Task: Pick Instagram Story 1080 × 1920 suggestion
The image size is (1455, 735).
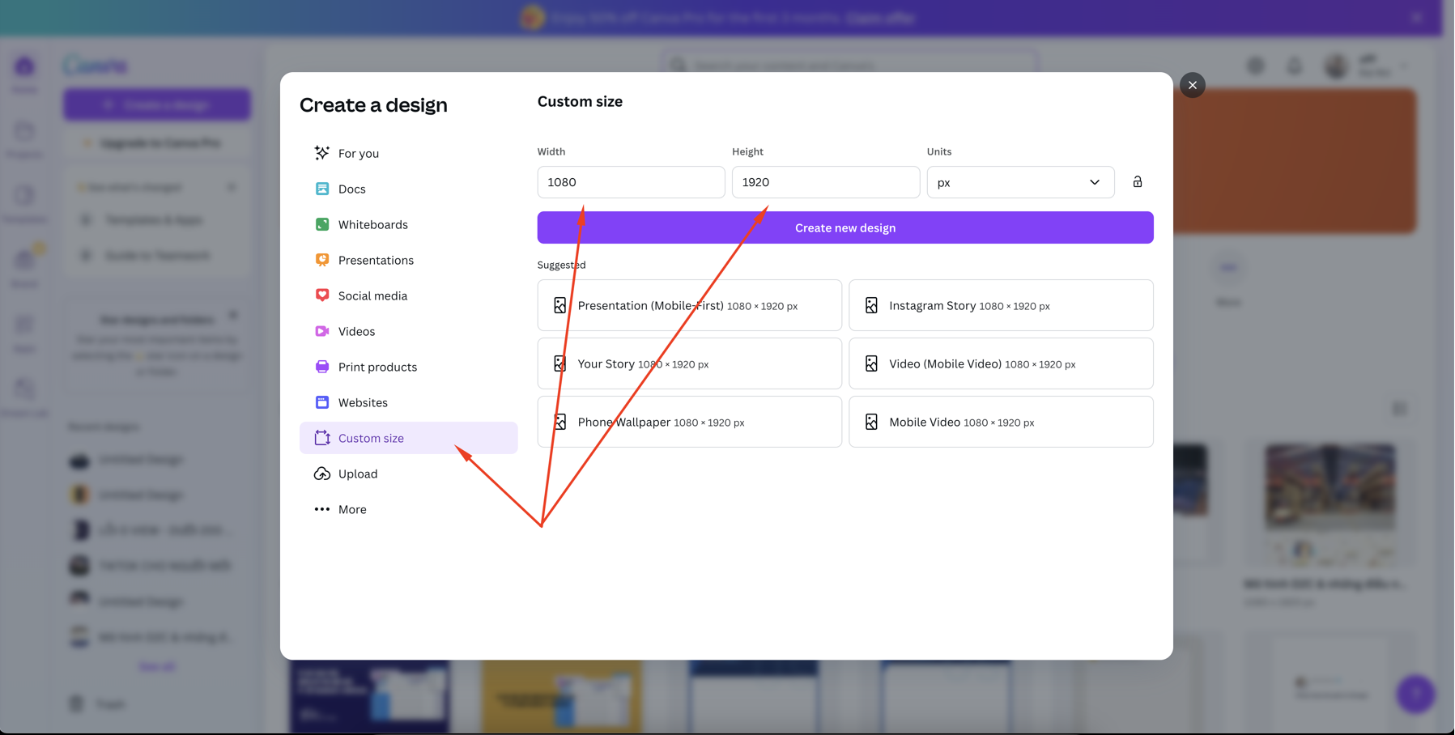Action: click(1001, 305)
